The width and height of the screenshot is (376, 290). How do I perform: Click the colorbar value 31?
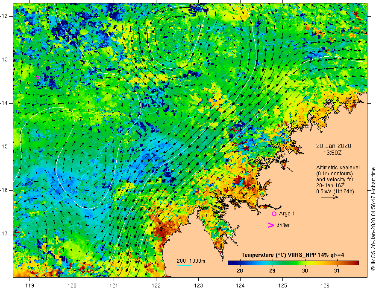point(337,271)
